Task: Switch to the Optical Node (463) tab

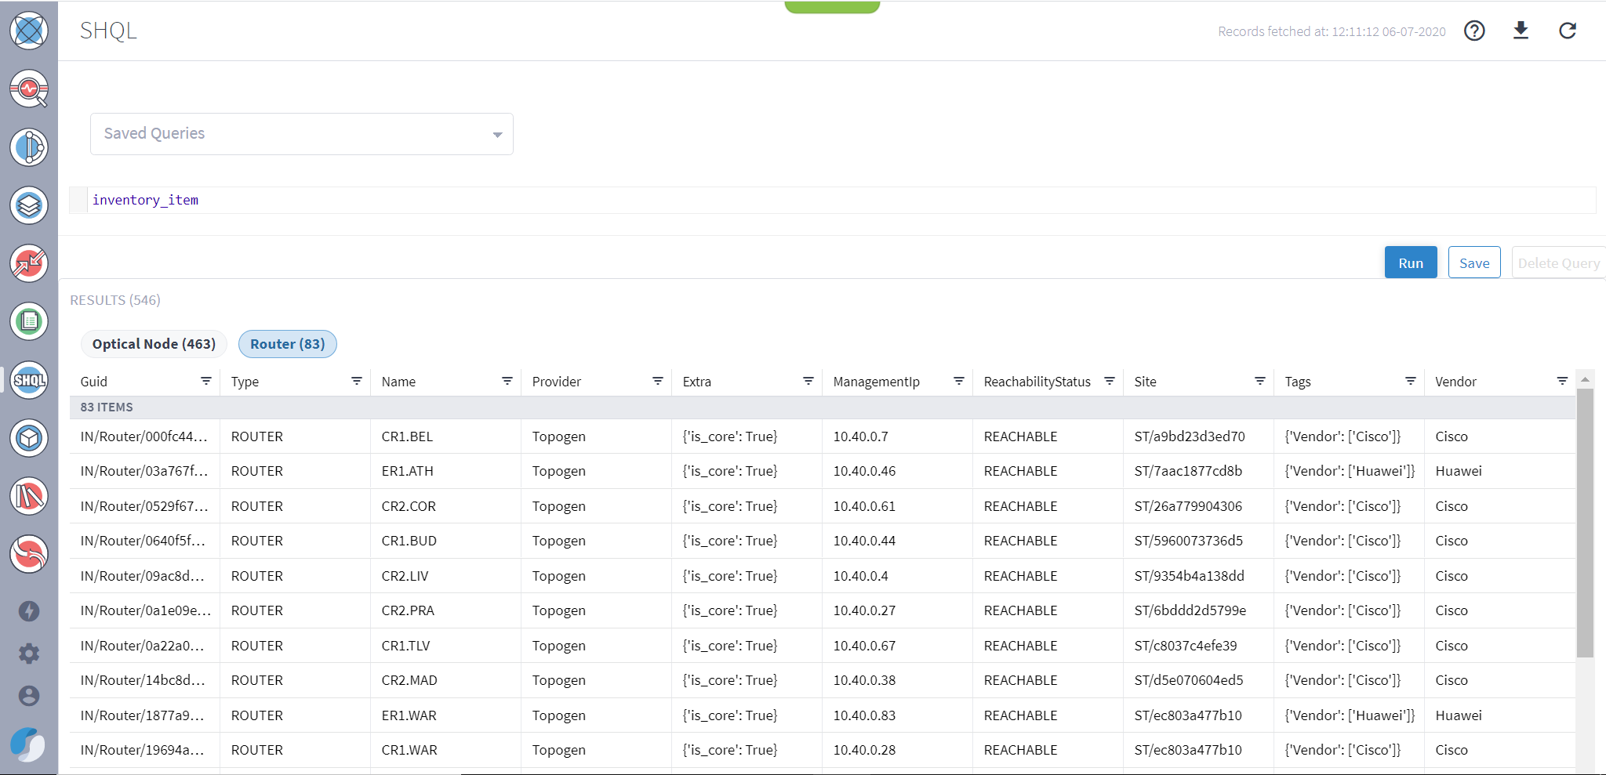Action: click(154, 343)
